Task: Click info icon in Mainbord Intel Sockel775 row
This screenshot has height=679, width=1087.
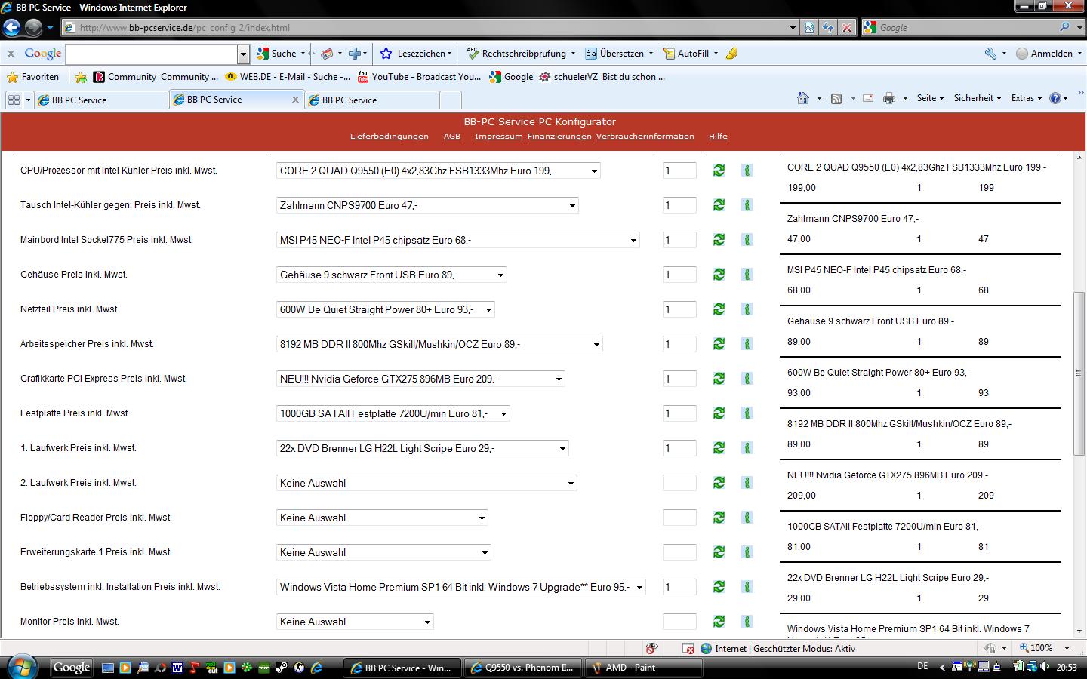Action: pos(747,240)
